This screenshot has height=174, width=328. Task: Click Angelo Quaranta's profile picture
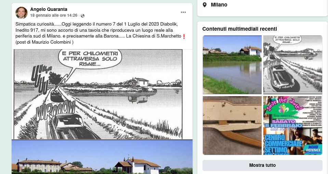click(x=22, y=13)
